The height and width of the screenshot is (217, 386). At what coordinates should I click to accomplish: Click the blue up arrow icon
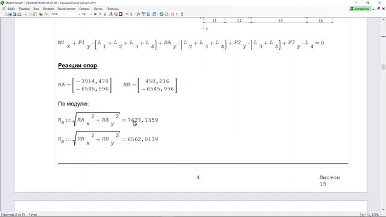pyautogui.click(x=182, y=14)
